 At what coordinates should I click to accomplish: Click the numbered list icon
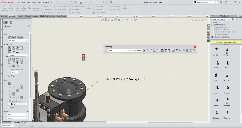tap(184, 50)
